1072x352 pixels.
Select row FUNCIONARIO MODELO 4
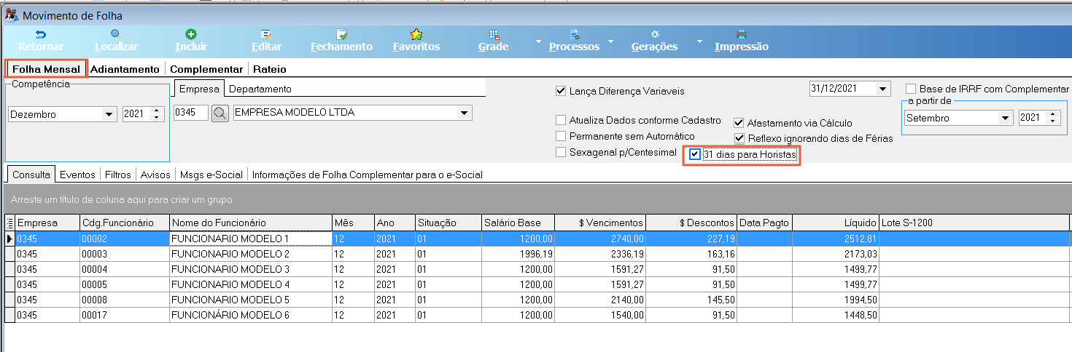[x=538, y=284]
